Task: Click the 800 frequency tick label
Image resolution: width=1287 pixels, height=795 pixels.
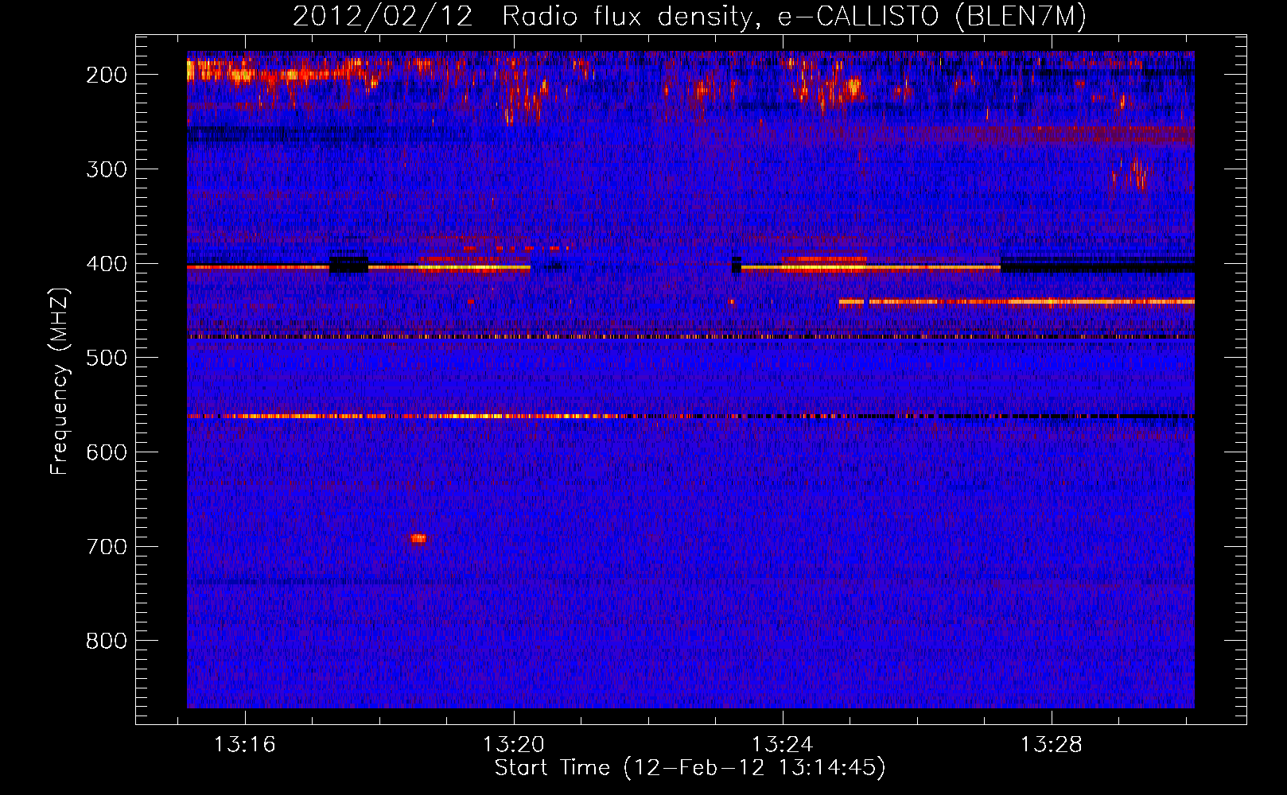Action: coord(107,642)
